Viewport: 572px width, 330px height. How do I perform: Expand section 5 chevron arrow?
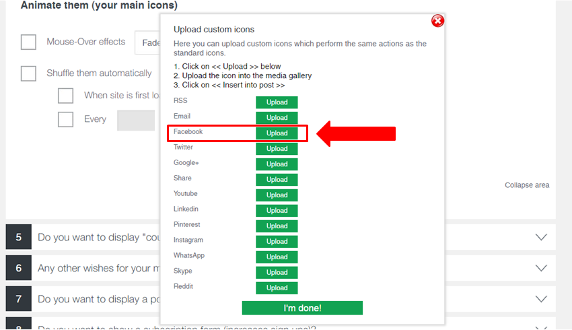coord(541,237)
